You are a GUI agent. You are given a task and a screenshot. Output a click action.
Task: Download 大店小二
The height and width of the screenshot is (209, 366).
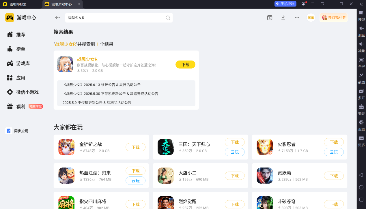click(235, 176)
